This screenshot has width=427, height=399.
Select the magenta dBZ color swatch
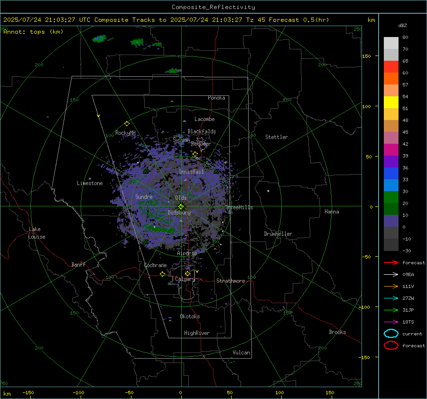391,149
